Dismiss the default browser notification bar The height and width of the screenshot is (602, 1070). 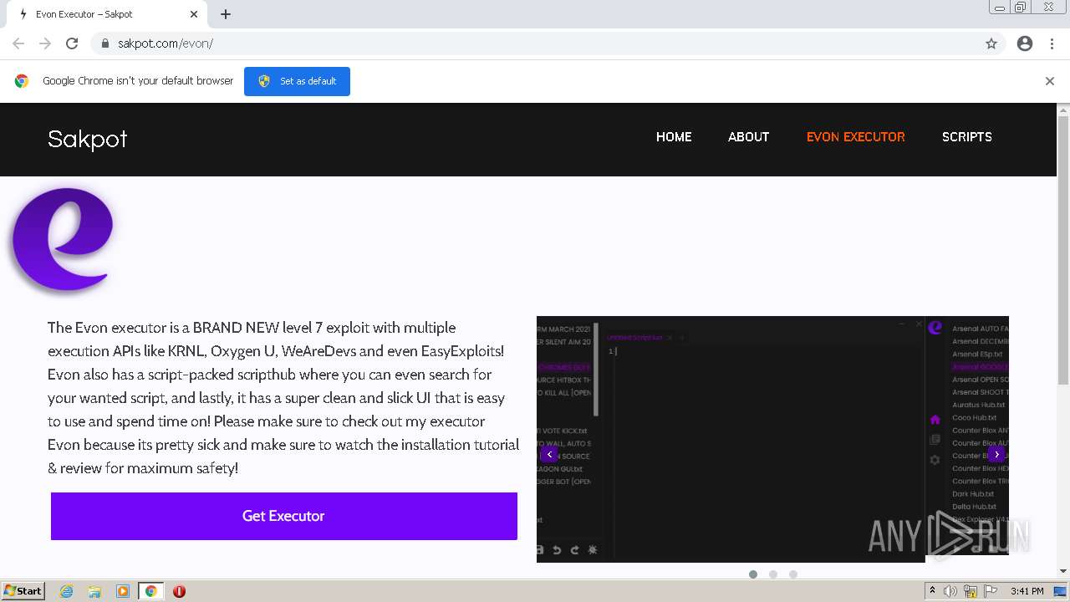coord(1050,81)
